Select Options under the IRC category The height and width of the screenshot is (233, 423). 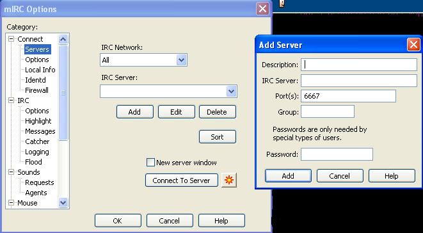coord(37,111)
